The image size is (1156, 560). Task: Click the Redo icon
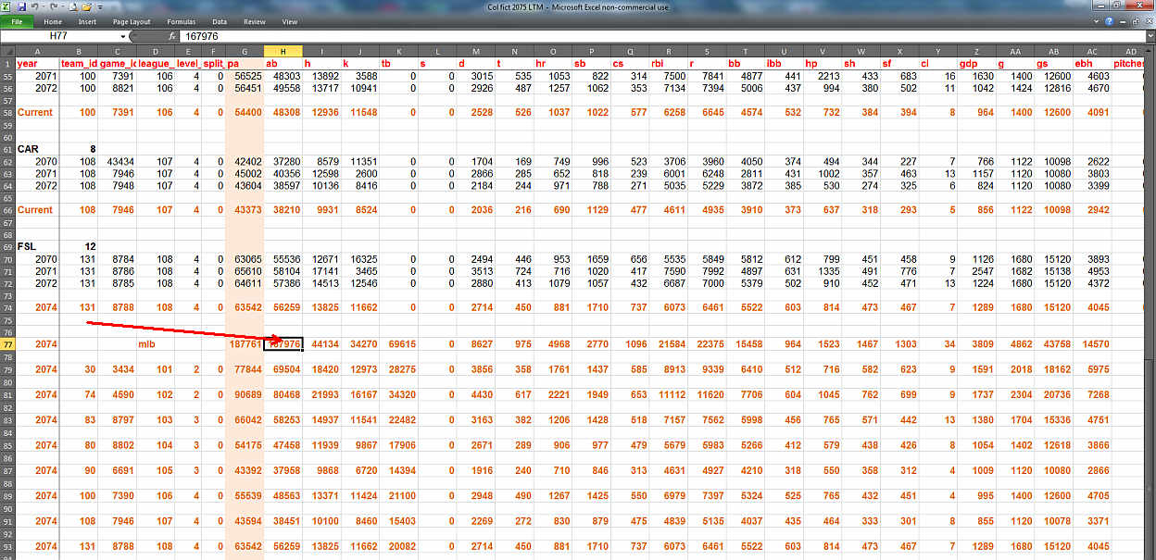54,6
